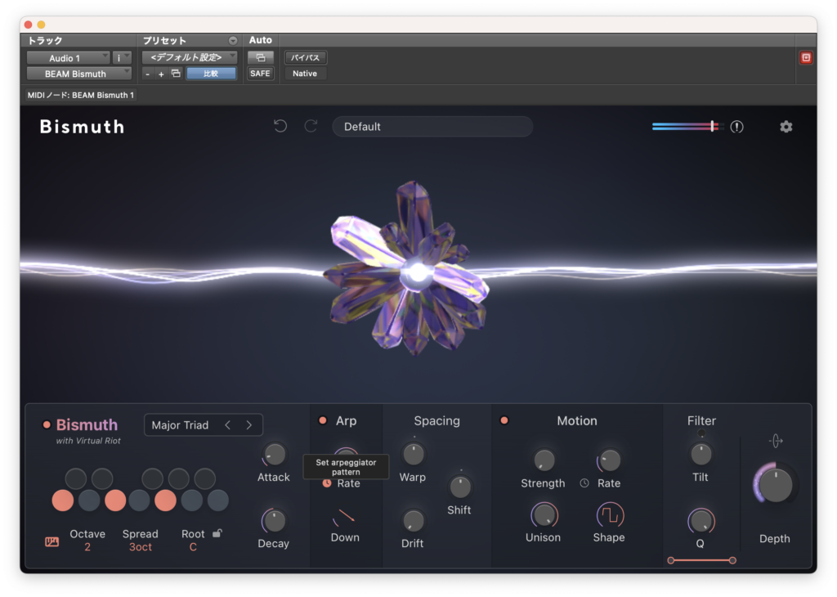Click the MIDIノード: BEAM Bismuth 1 label
This screenshot has width=837, height=597.
point(81,95)
